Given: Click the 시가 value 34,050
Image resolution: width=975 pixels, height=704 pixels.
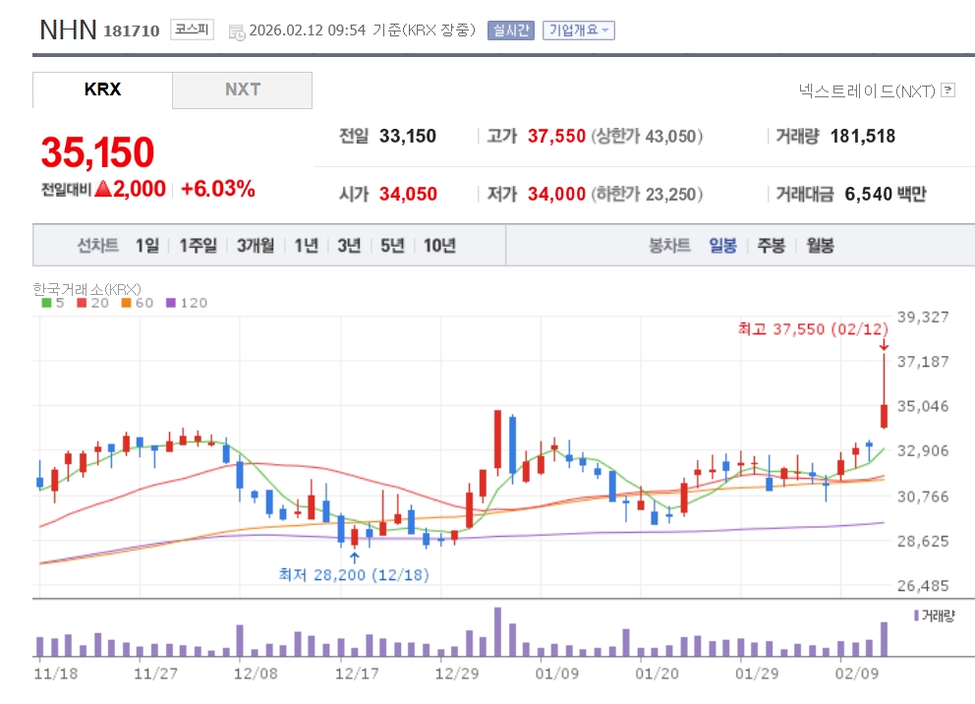Looking at the screenshot, I should tap(408, 194).
